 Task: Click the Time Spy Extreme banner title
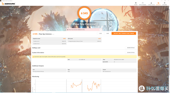pyautogui.click(x=84, y=24)
